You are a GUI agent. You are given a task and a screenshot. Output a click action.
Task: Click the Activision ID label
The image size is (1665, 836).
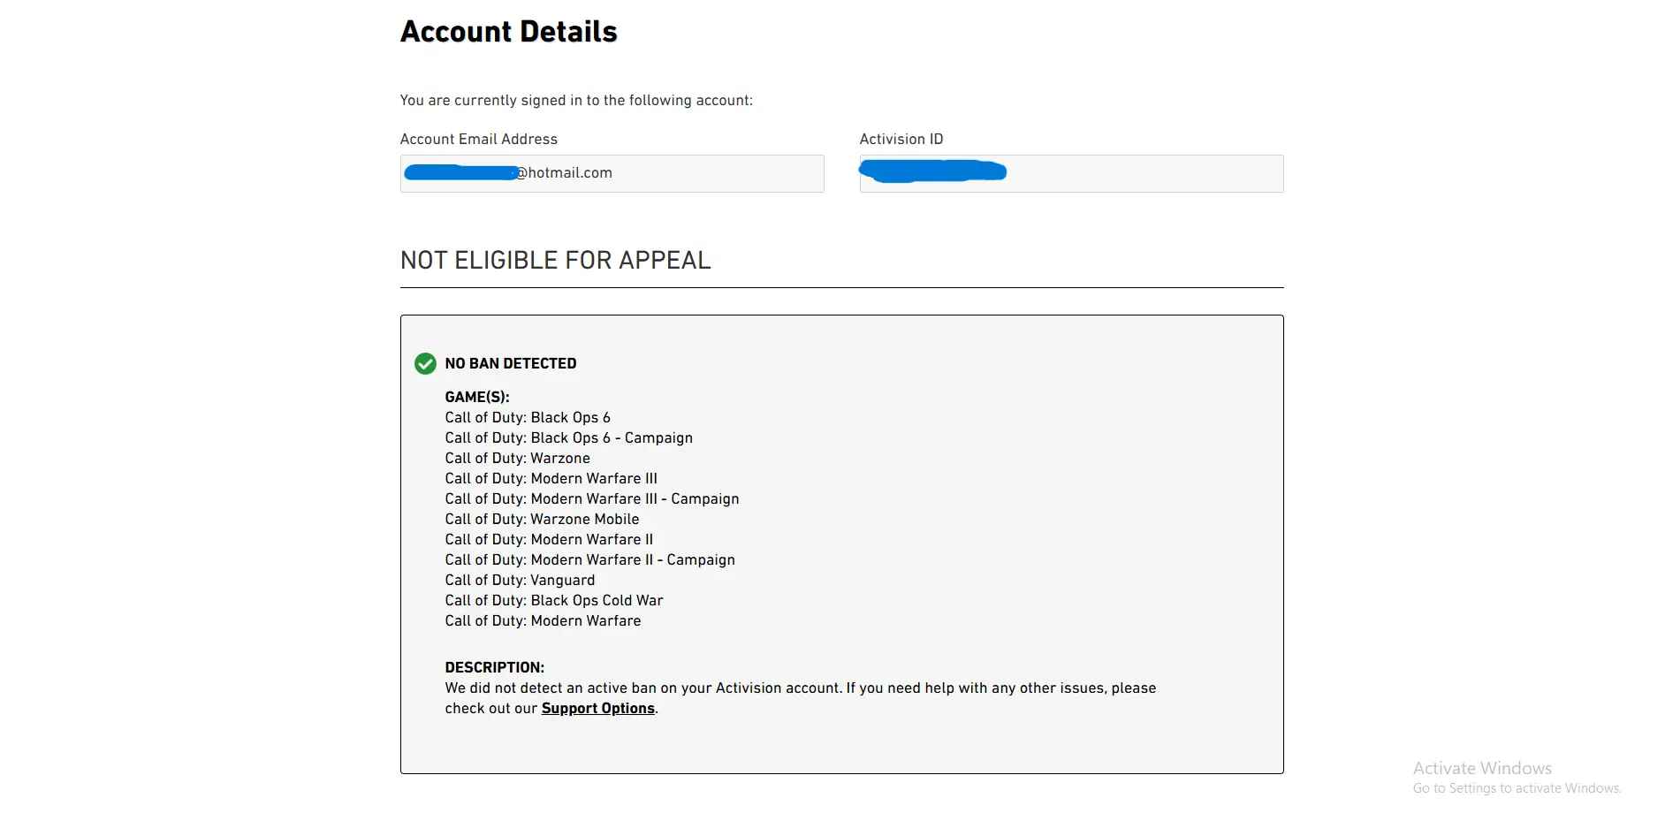(901, 140)
